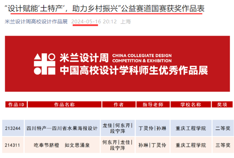The height and width of the screenshot is (158, 234).
Task: Click the 上海 location label
Action: pyautogui.click(x=126, y=22)
